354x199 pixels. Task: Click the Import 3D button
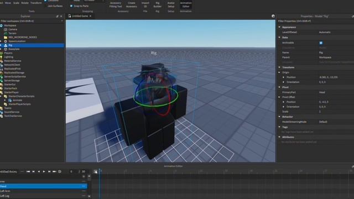click(145, 4)
